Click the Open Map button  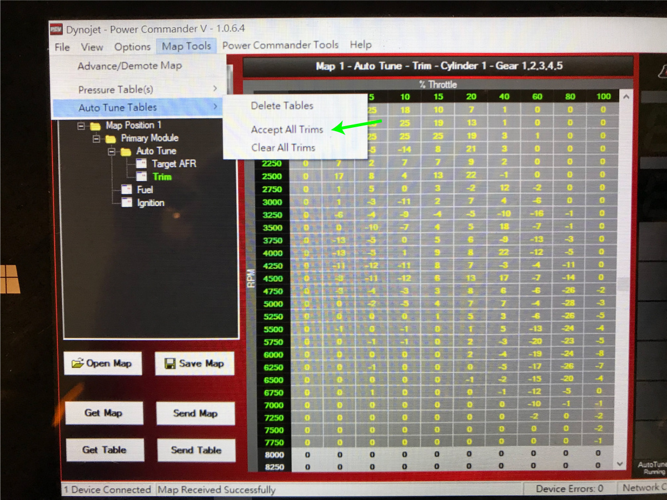pyautogui.click(x=103, y=363)
